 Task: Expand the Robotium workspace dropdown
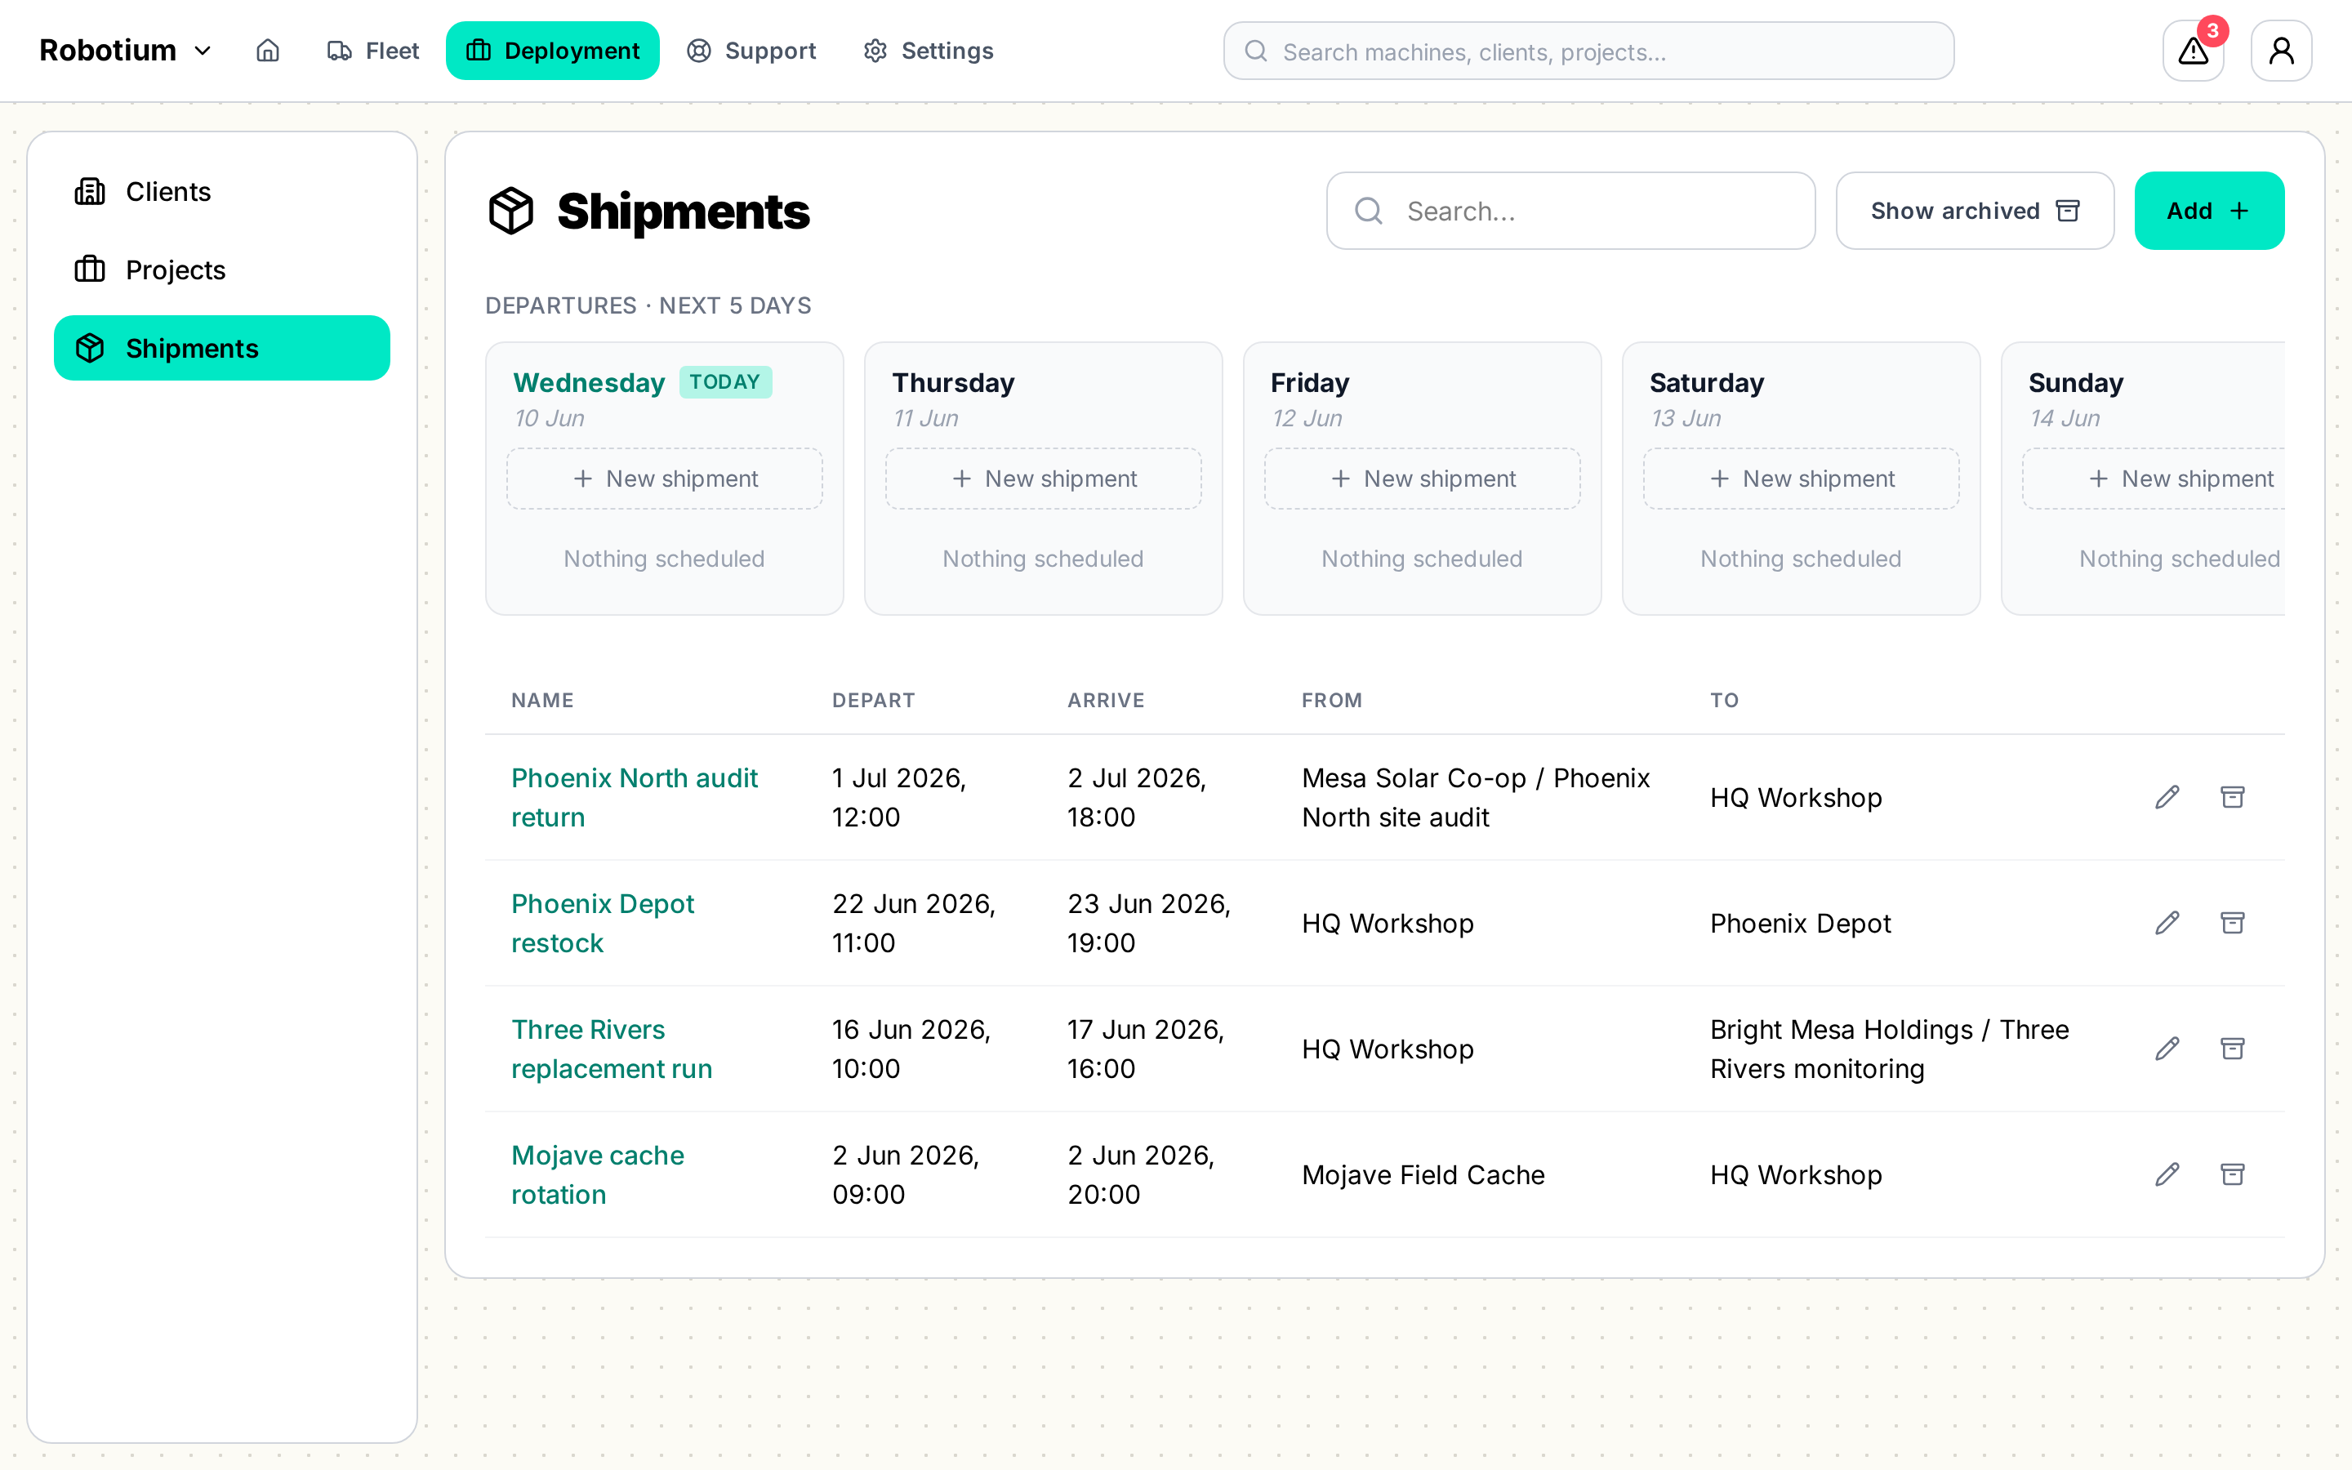(x=126, y=51)
